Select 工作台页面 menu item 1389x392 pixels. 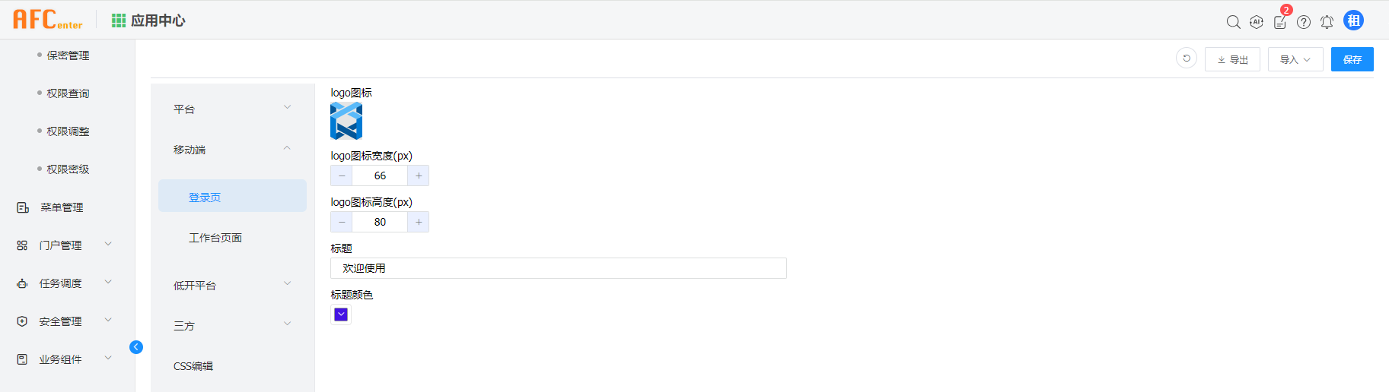coord(215,238)
